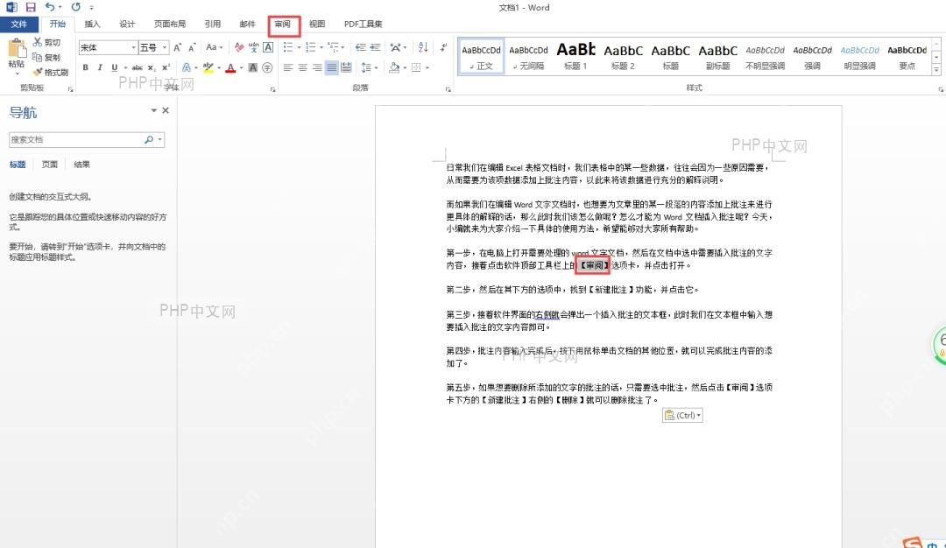The width and height of the screenshot is (946, 548).
Task: Save the document via the floppy icon
Action: click(31, 7)
